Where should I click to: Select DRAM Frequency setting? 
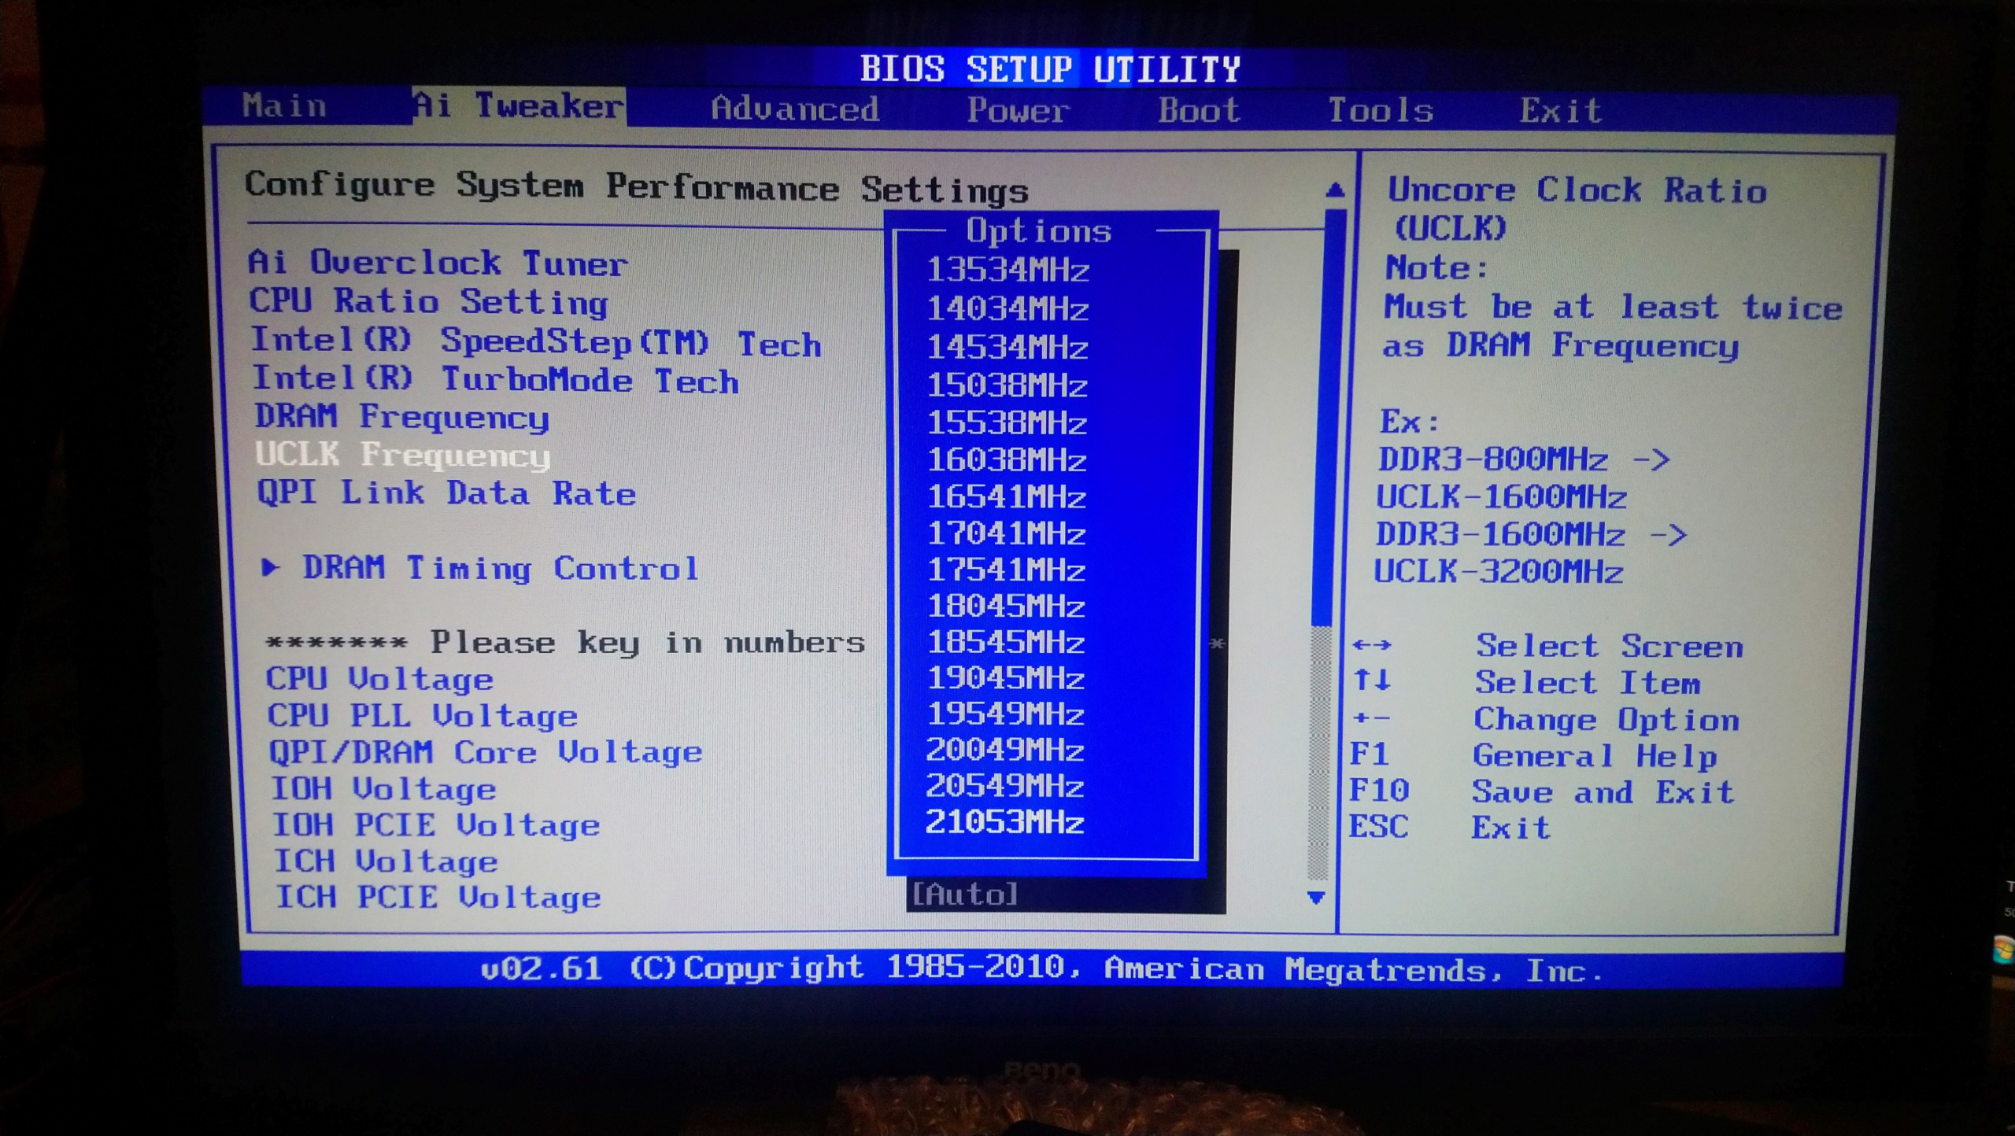click(x=401, y=417)
